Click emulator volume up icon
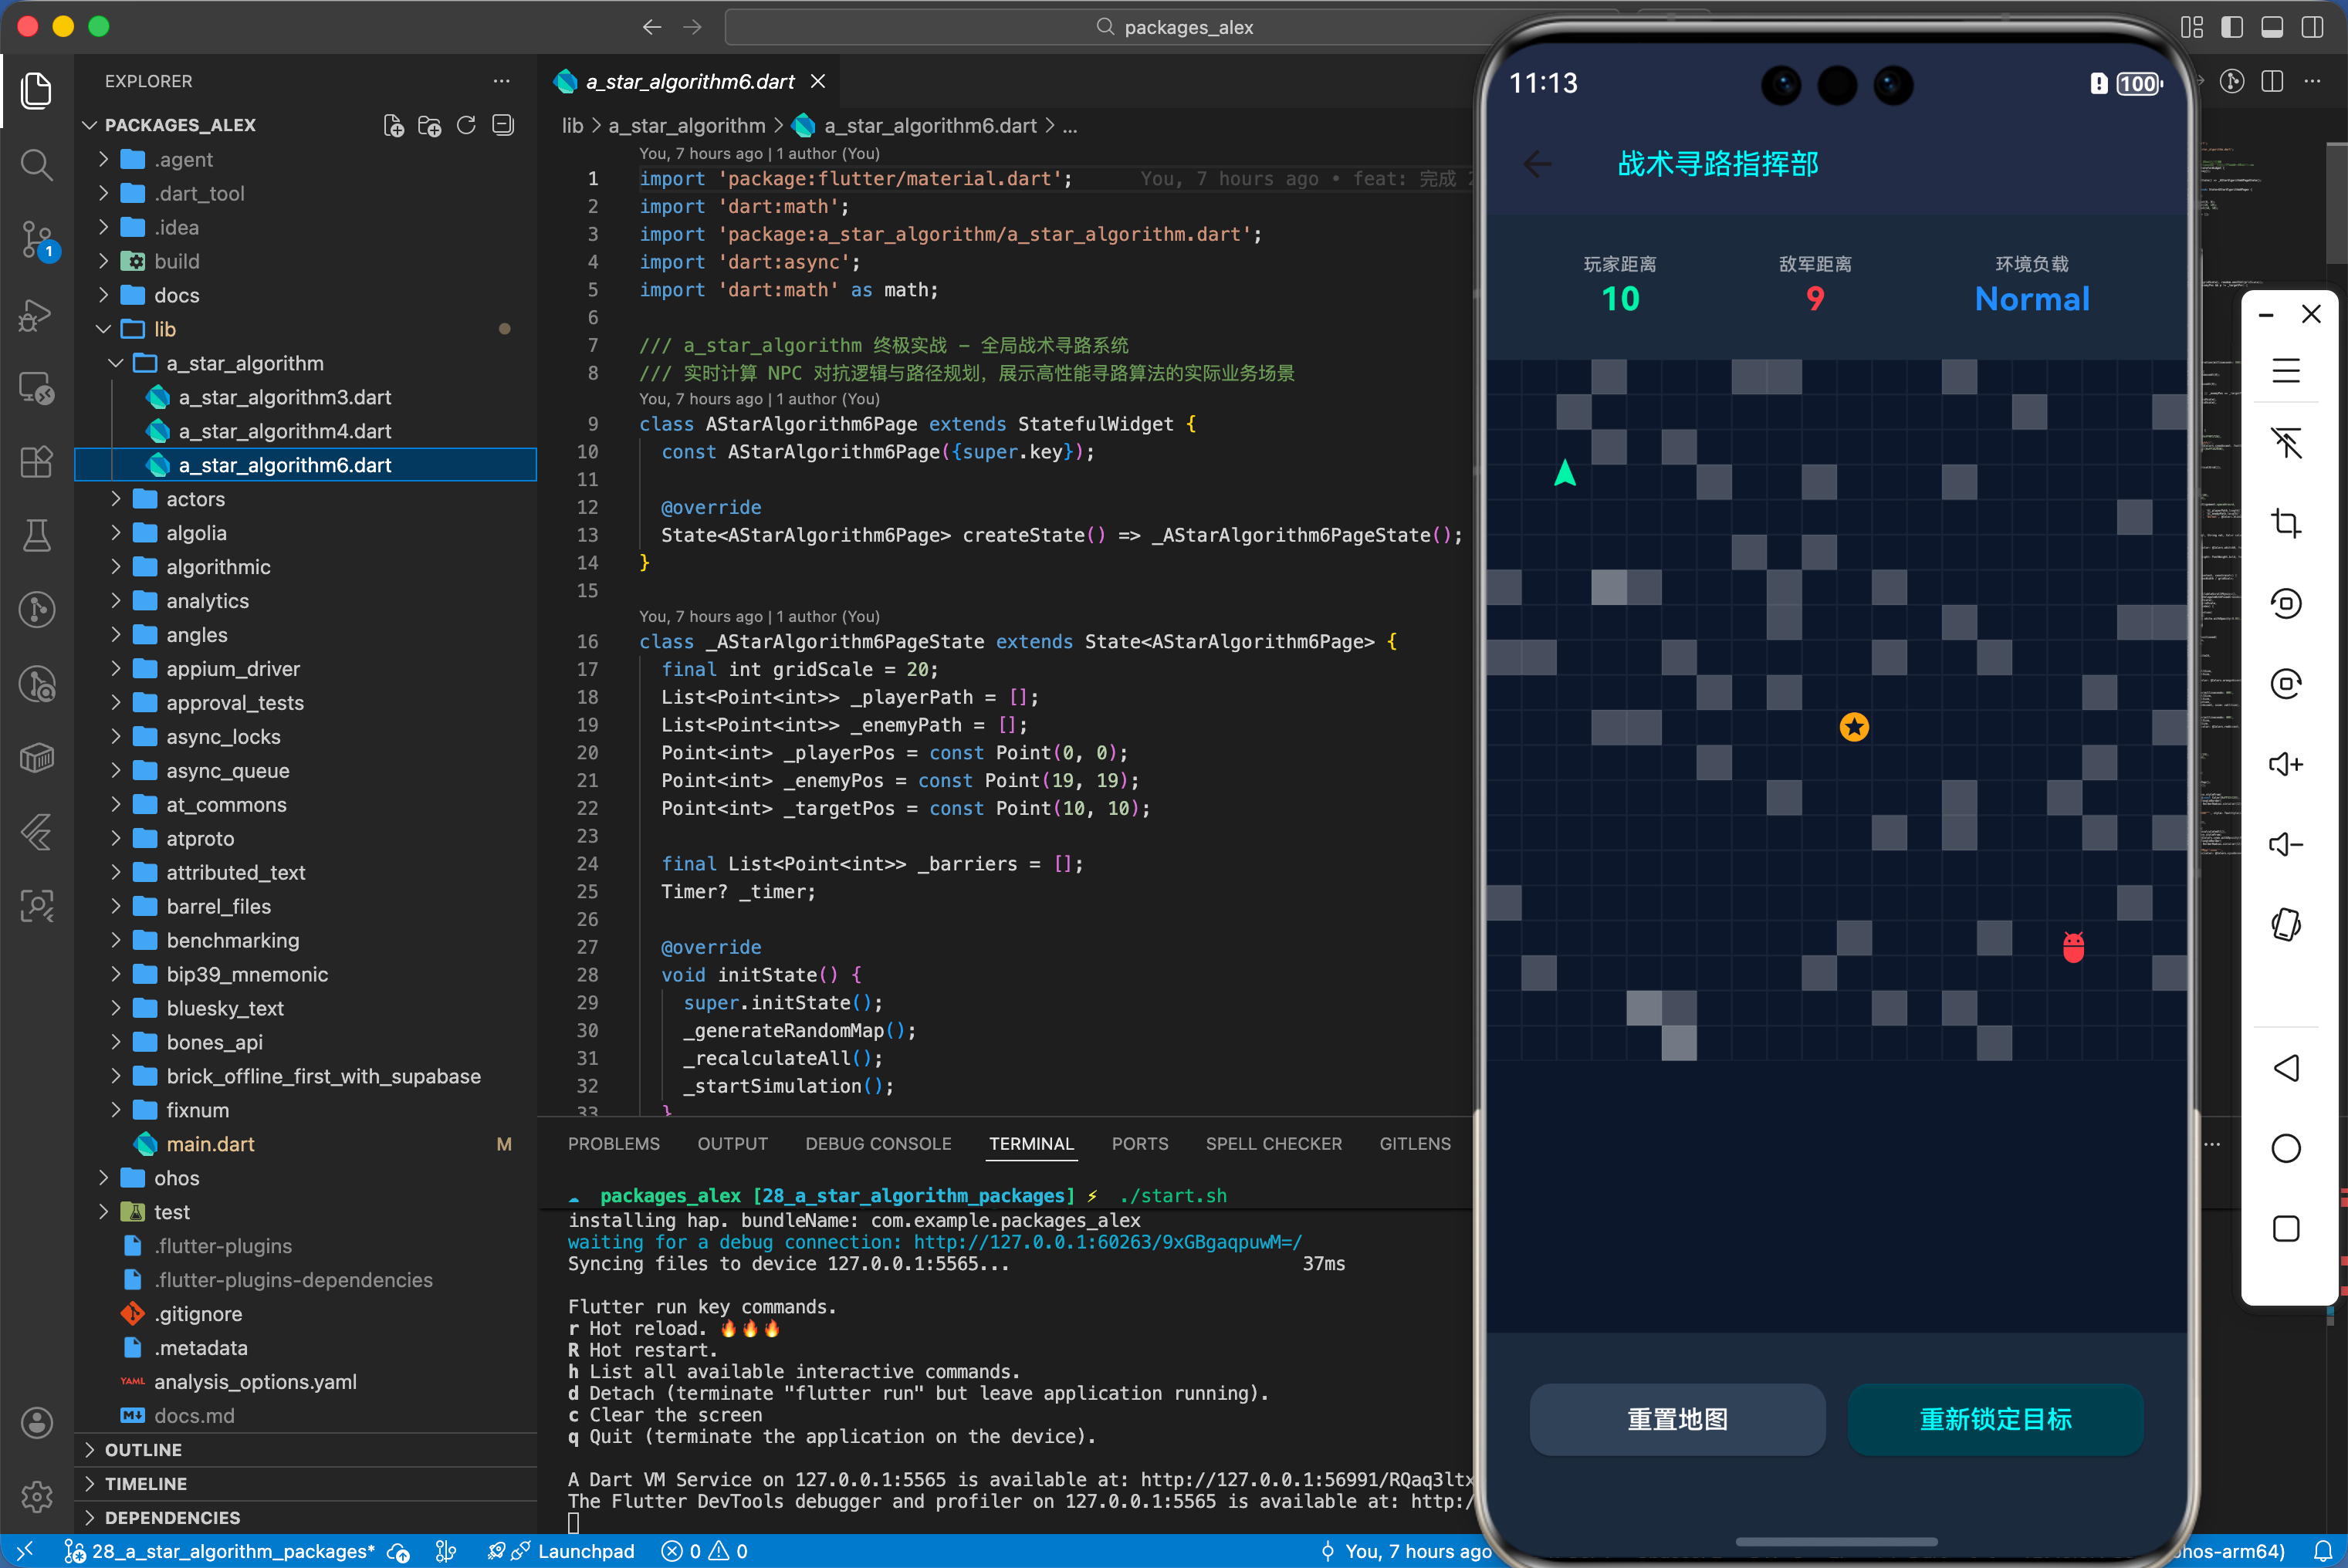Viewport: 2348px width, 1568px height. click(2286, 765)
